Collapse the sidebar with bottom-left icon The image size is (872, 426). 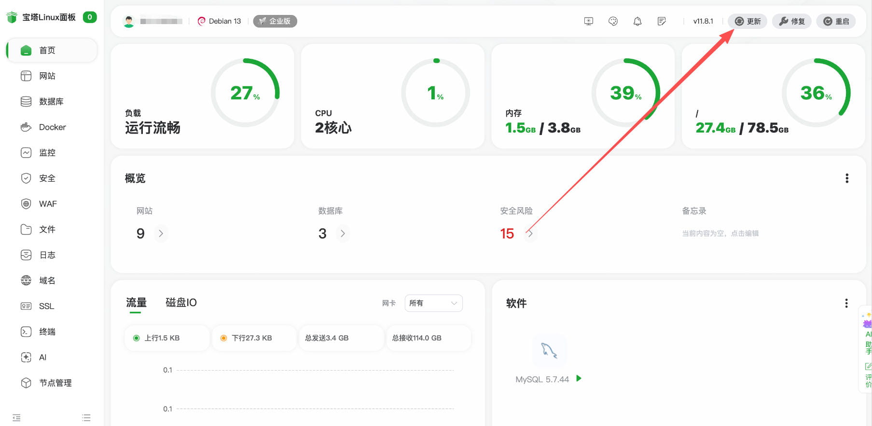pyautogui.click(x=16, y=418)
